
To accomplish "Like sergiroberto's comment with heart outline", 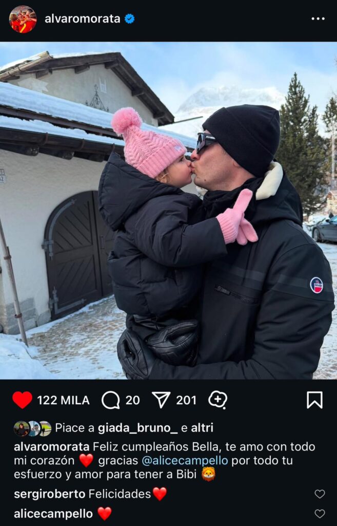I will [x=320, y=494].
